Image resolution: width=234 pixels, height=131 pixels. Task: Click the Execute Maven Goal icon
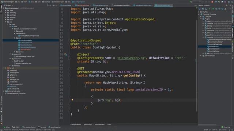pyautogui.click(x=216, y=9)
